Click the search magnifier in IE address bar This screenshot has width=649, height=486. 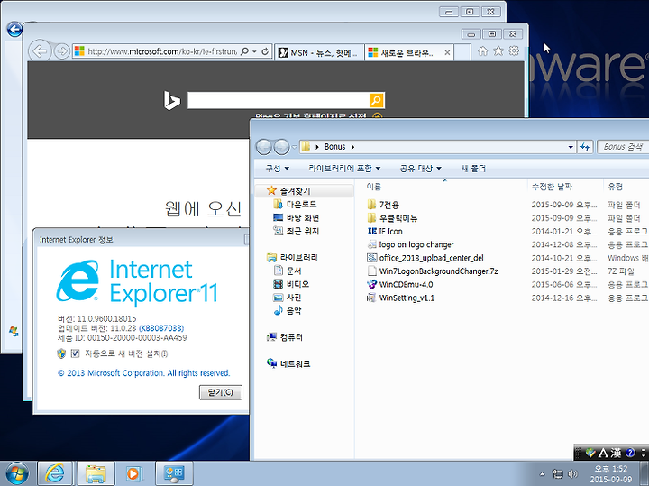tap(244, 51)
